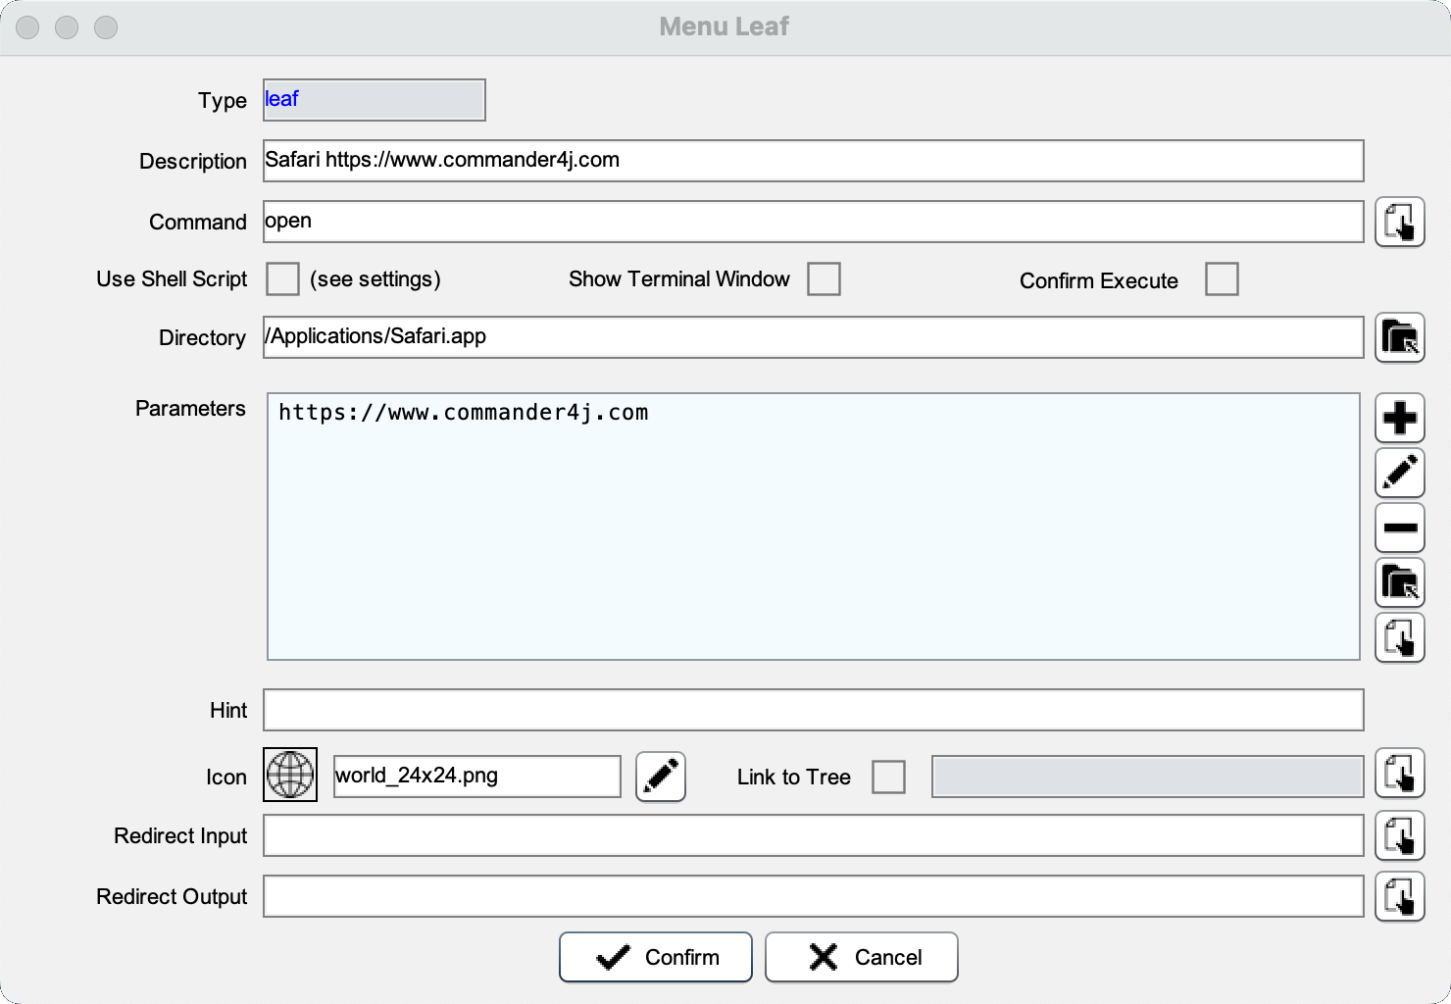Edit the icon with pencil button
The width and height of the screenshot is (1451, 1004).
pyautogui.click(x=660, y=777)
